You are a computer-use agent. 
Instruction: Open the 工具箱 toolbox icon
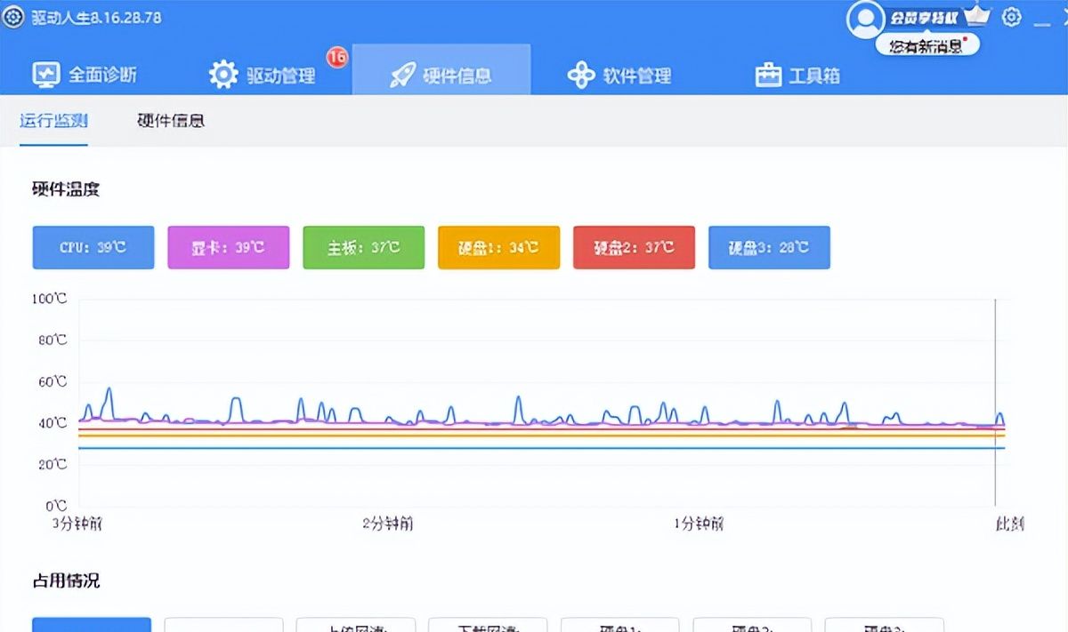pyautogui.click(x=767, y=76)
